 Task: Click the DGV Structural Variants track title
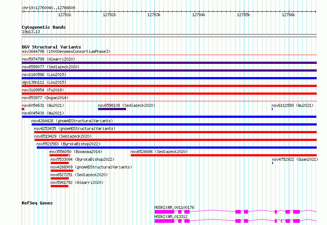[51, 47]
